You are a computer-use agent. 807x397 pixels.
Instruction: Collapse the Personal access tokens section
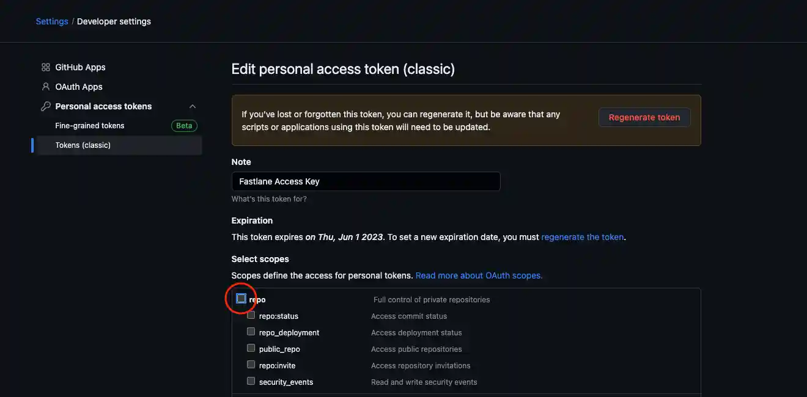[x=193, y=106]
